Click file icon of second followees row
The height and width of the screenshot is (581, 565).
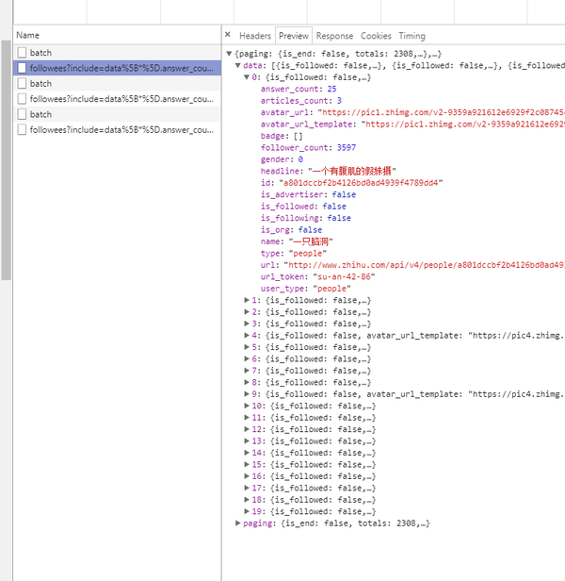22,99
